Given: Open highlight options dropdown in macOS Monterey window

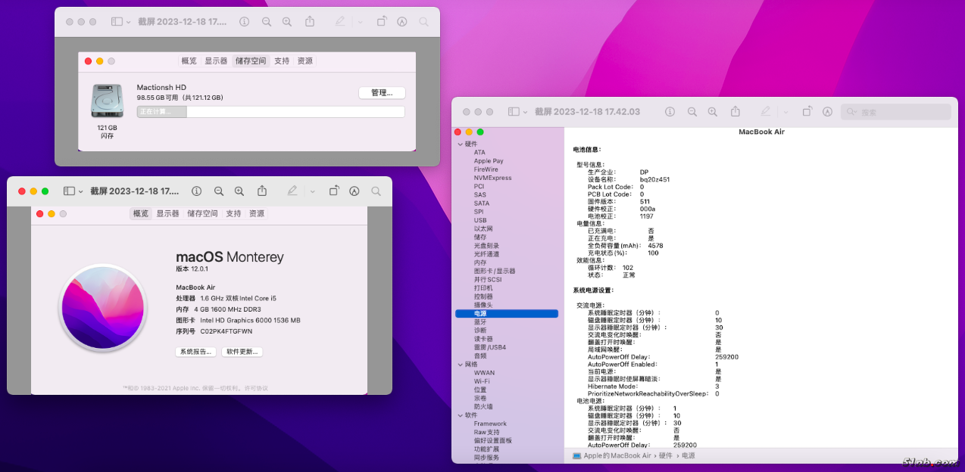Looking at the screenshot, I should pyautogui.click(x=312, y=192).
